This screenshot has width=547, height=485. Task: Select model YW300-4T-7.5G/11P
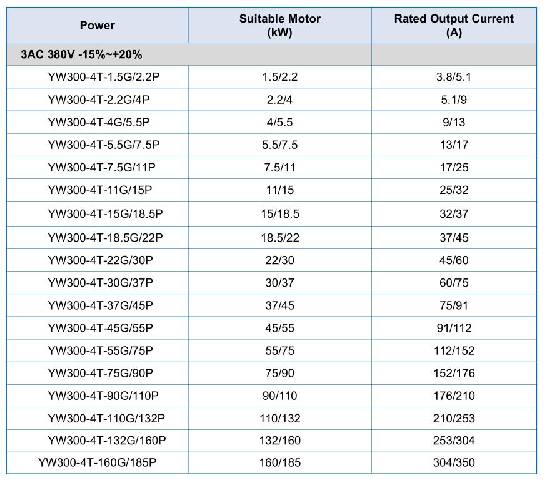click(101, 168)
